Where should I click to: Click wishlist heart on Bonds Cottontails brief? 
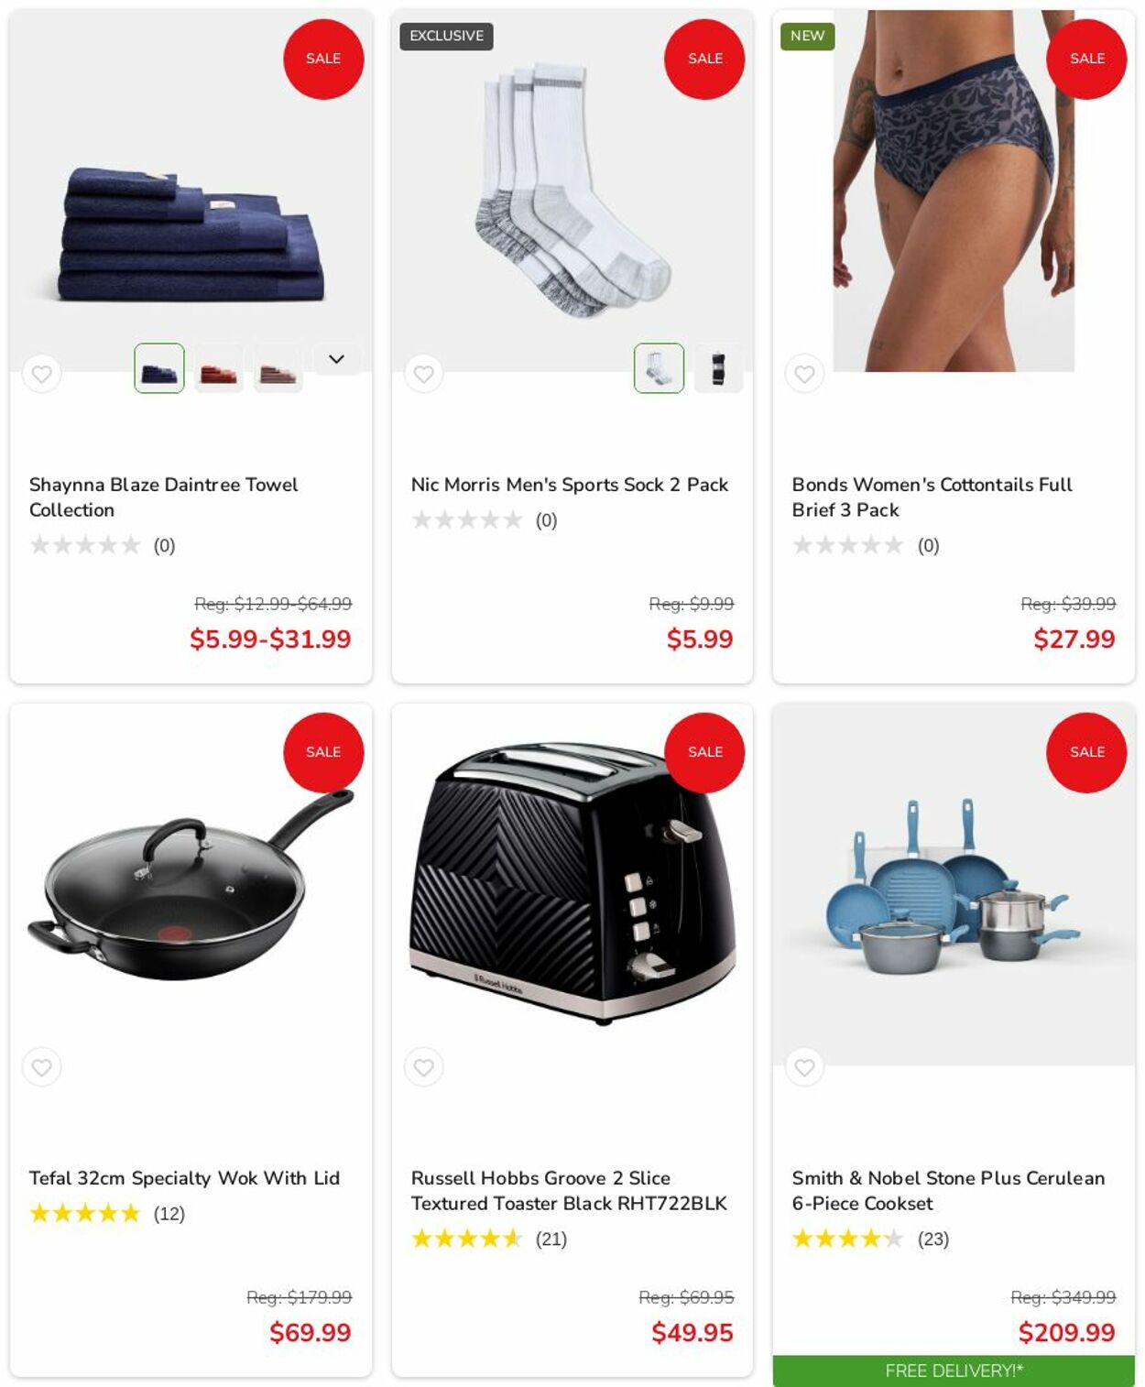tap(804, 374)
